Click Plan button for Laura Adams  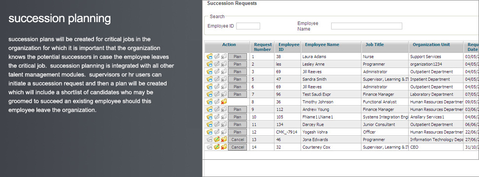pos(238,57)
